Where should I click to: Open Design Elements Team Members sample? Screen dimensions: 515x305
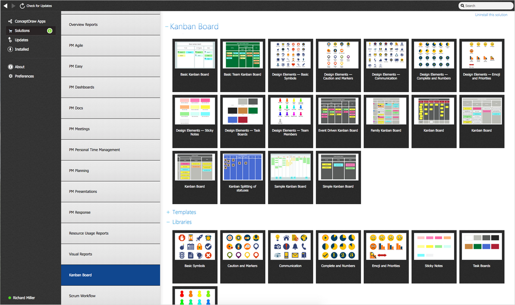pos(290,122)
